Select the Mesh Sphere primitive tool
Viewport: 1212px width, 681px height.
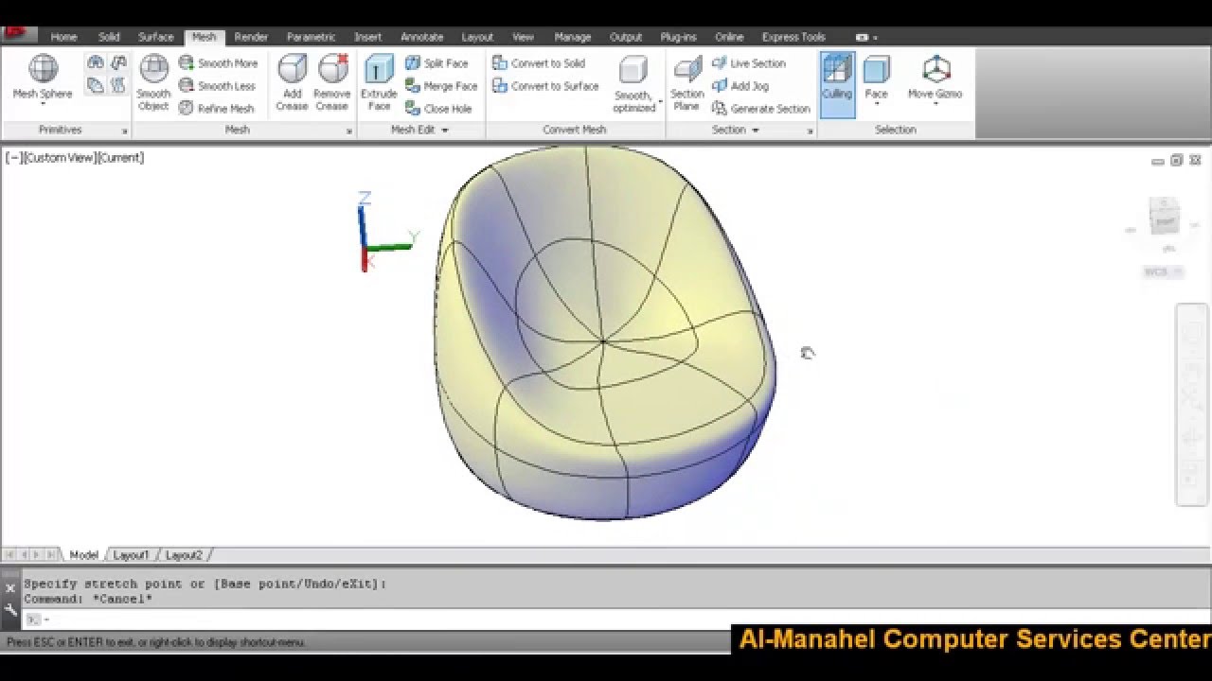point(43,78)
